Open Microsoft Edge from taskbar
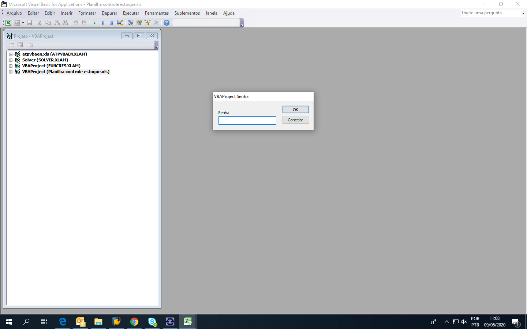 [x=63, y=322]
